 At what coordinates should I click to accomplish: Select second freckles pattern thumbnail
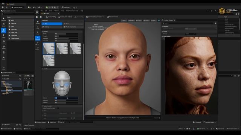pos(62,48)
